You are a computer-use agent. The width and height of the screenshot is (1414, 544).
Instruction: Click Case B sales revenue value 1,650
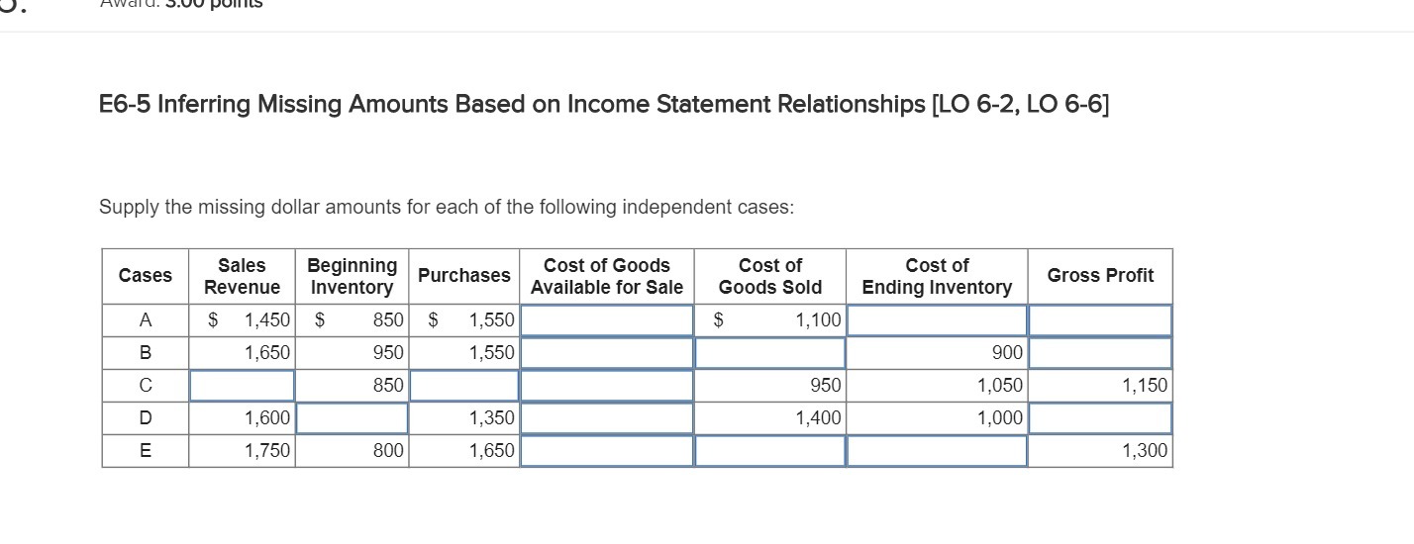pos(267,352)
